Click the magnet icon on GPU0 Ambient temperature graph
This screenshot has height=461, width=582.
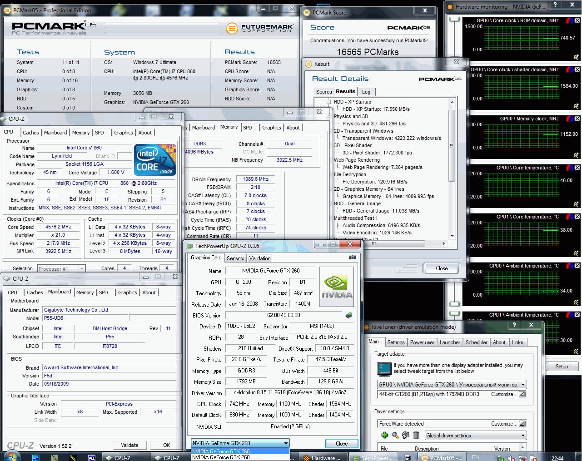tap(569, 266)
